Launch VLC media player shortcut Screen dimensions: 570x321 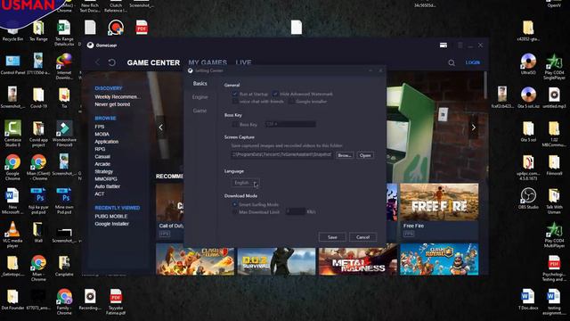pyautogui.click(x=12, y=235)
